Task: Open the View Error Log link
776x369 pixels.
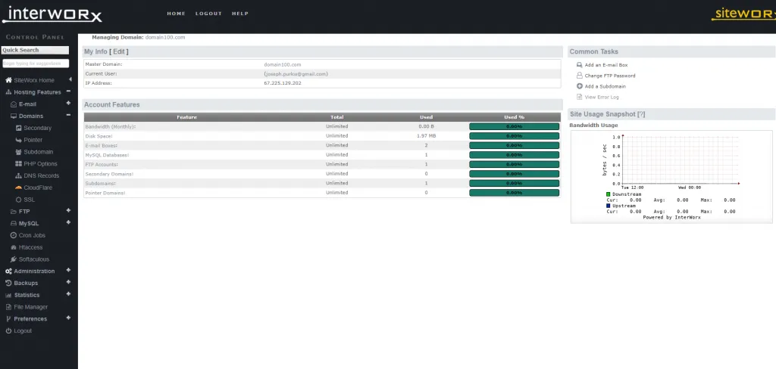Action: [x=602, y=97]
